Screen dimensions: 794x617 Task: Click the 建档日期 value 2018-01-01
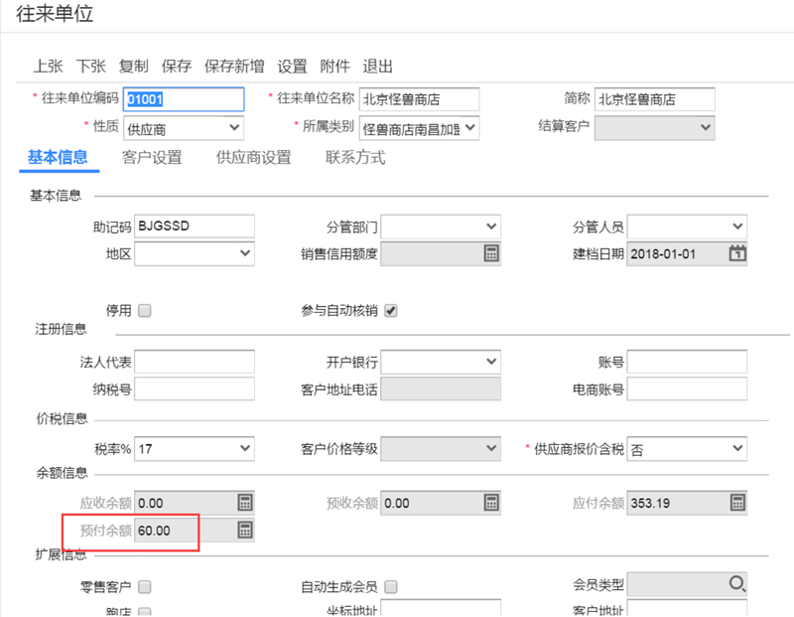[663, 254]
